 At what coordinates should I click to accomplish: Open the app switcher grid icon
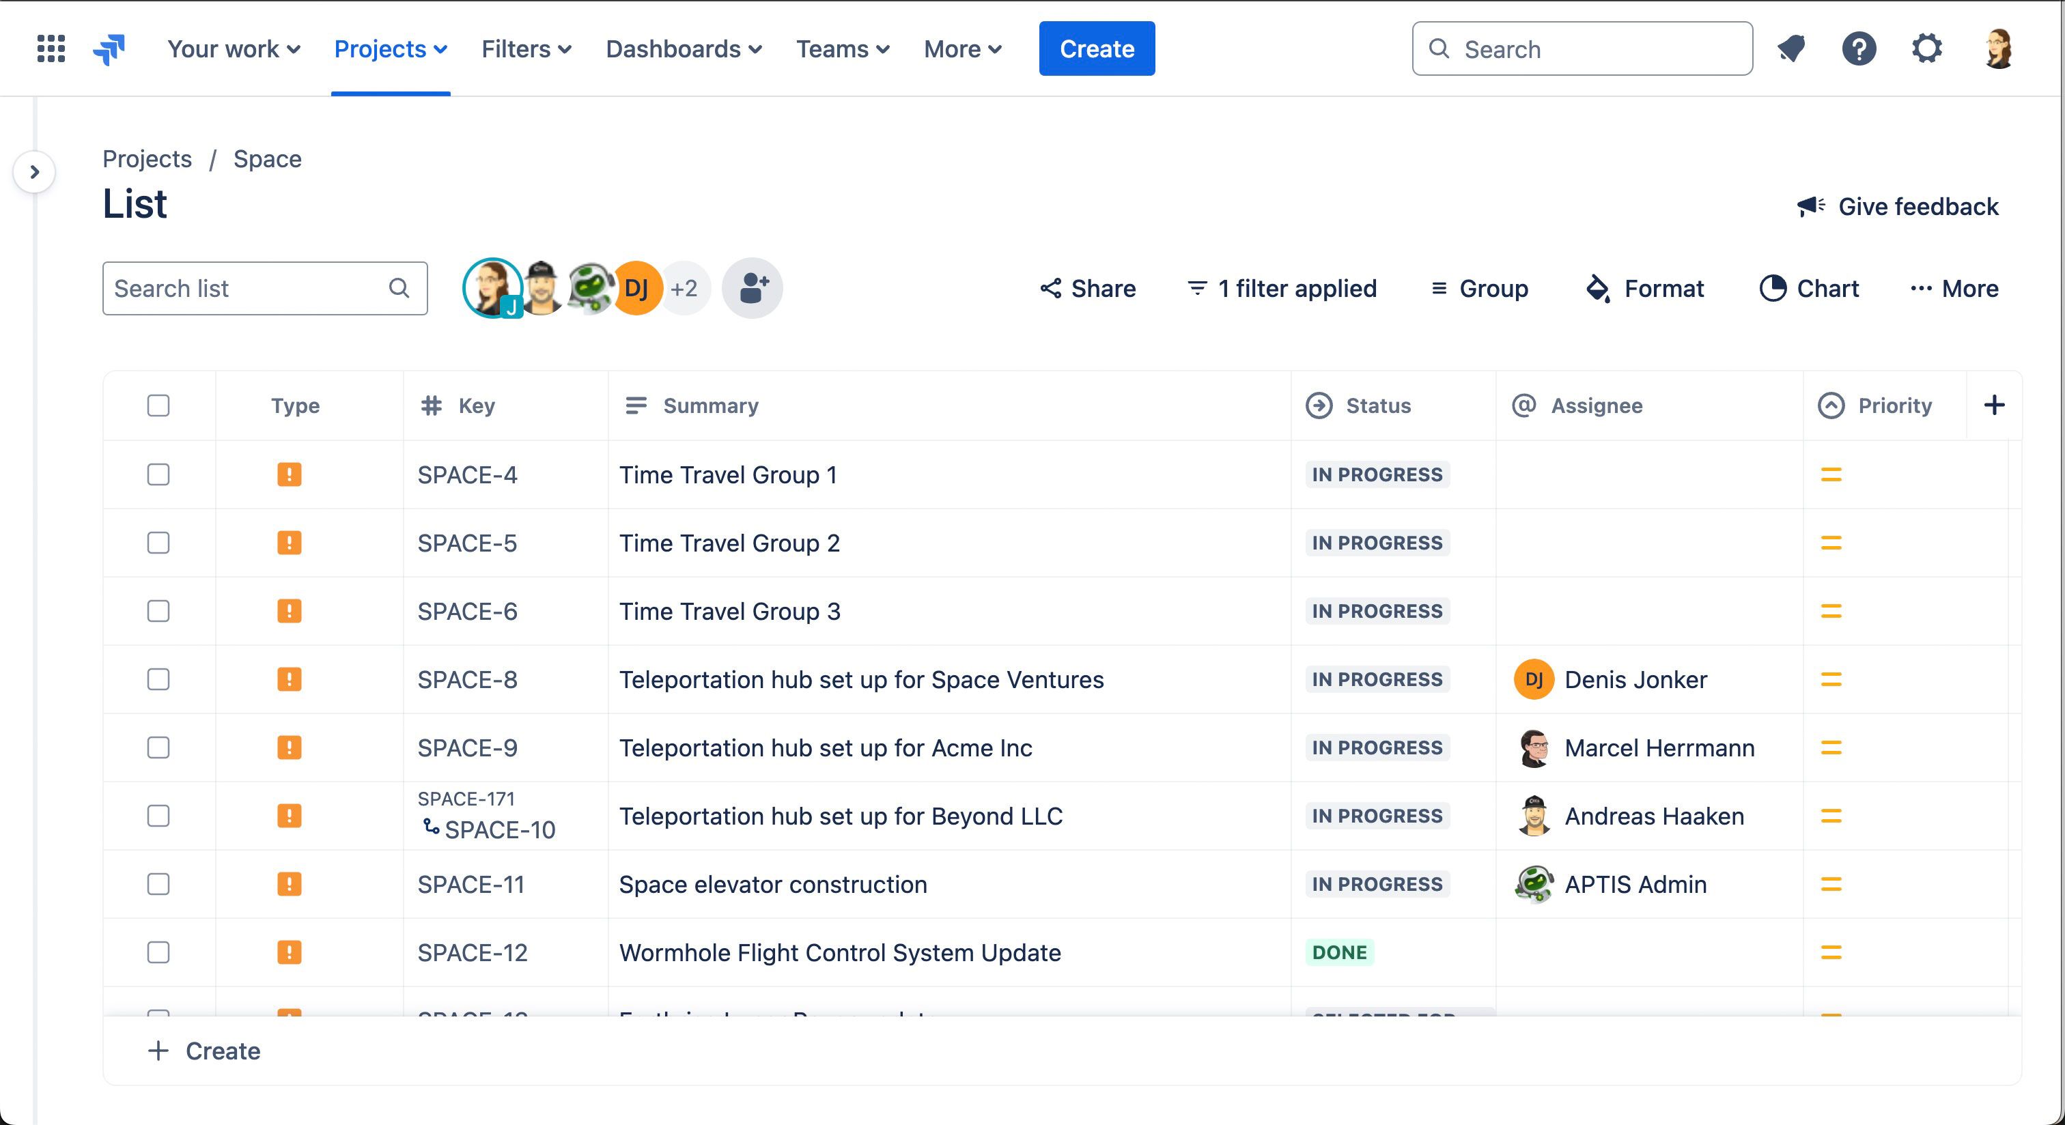51,49
